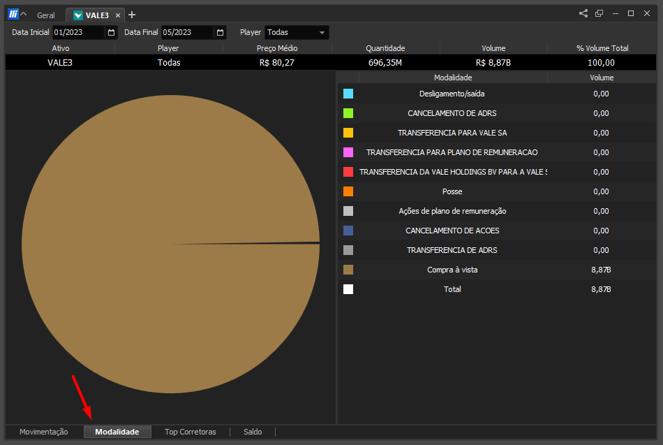Switch to the Geral tab
Viewport: 663px width, 445px height.
(x=45, y=15)
